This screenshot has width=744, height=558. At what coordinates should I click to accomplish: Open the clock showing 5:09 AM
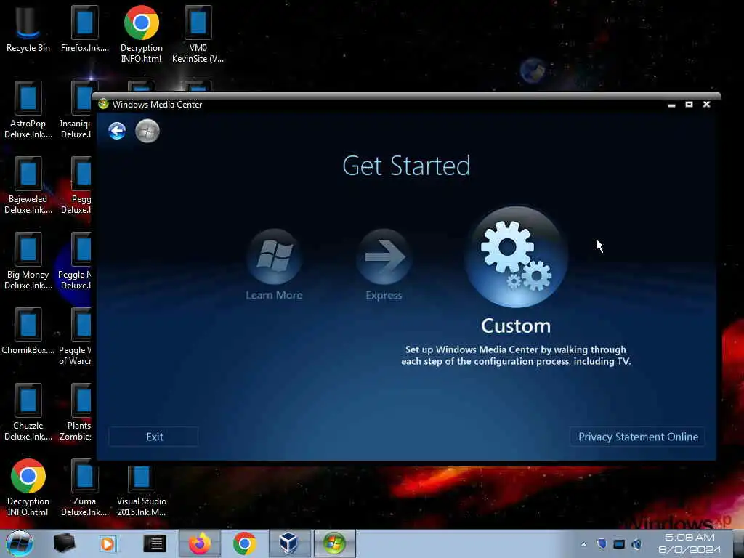[690, 543]
